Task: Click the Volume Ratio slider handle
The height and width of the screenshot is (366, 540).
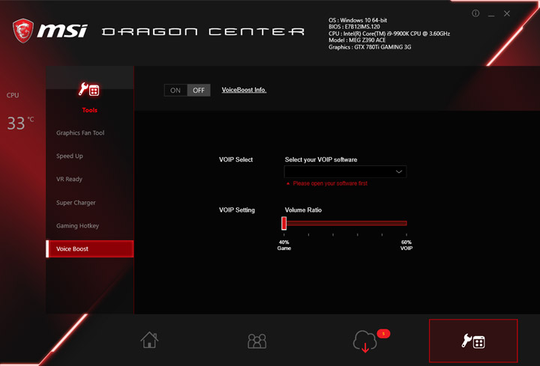Action: [283, 223]
